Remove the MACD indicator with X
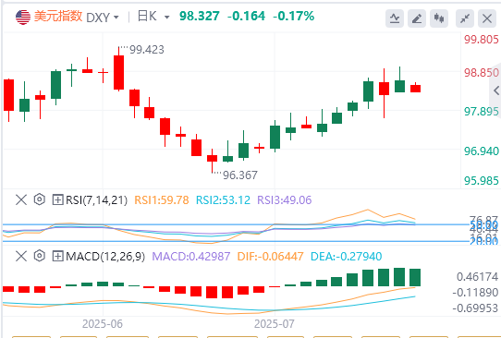501x338 pixels. (x=21, y=256)
